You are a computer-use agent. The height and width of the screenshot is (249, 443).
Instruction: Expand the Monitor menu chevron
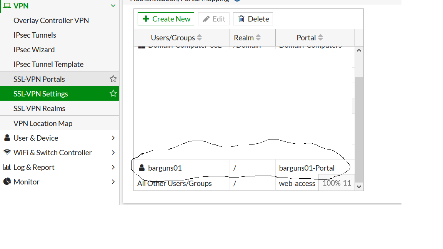coord(113,182)
